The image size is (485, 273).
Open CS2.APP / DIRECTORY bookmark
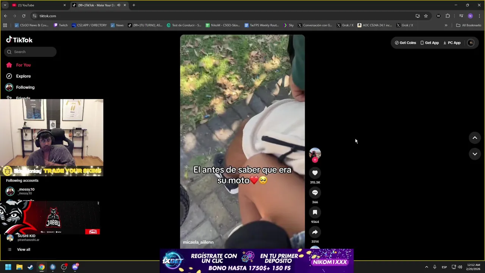pos(89,25)
